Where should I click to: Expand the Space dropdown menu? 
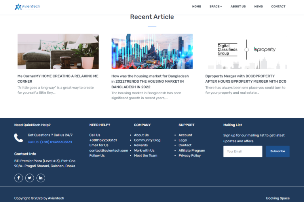tap(216, 7)
